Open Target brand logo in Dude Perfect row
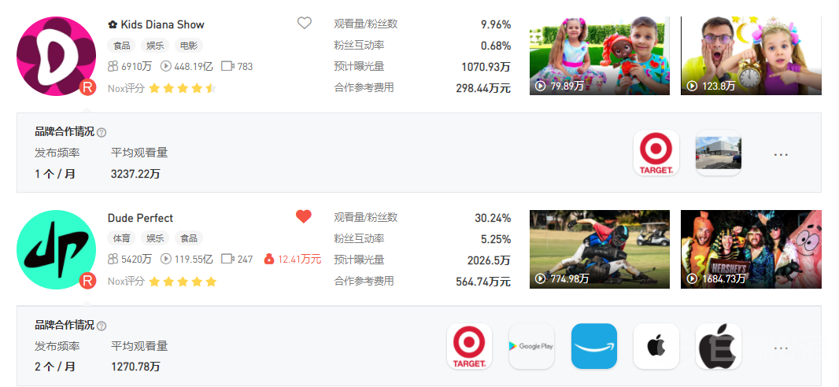Viewport: 839px width, 387px height. [x=469, y=346]
